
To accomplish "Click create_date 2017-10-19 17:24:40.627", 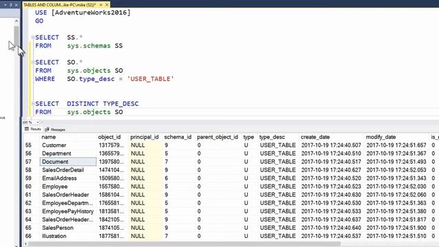I will click(331, 170).
